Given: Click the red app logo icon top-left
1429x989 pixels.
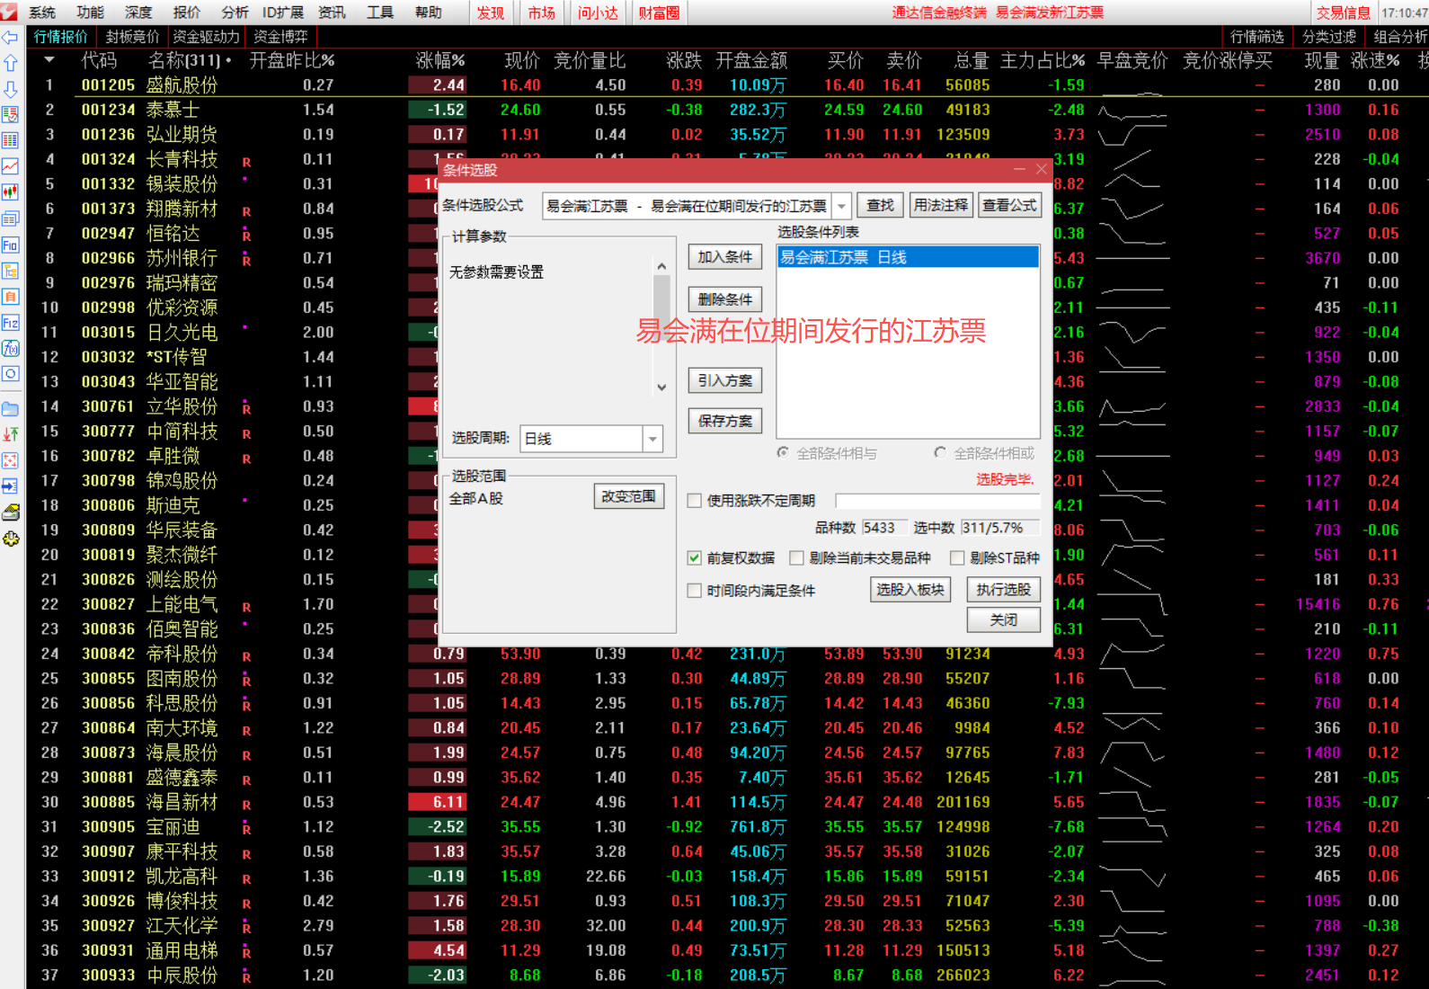Looking at the screenshot, I should click(x=9, y=12).
